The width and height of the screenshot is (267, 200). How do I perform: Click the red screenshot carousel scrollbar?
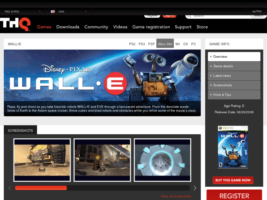pos(41,188)
